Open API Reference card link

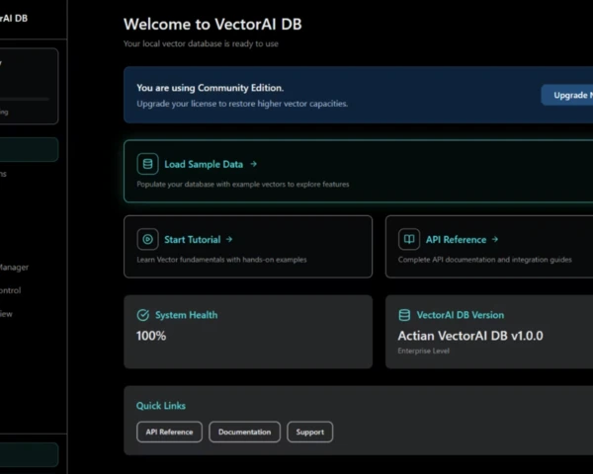click(x=456, y=240)
